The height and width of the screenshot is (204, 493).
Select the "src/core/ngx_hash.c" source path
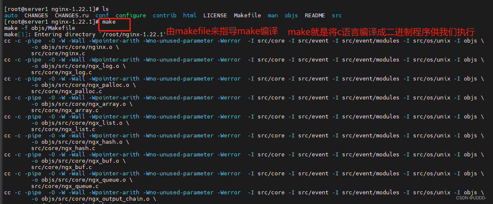[63, 148]
